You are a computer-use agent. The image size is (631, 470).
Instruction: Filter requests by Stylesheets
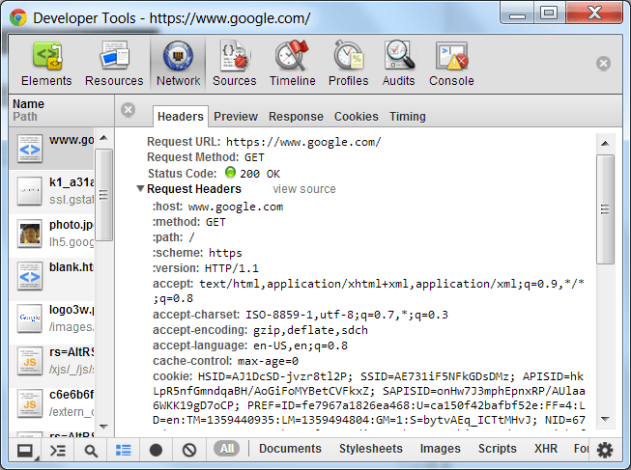point(371,449)
